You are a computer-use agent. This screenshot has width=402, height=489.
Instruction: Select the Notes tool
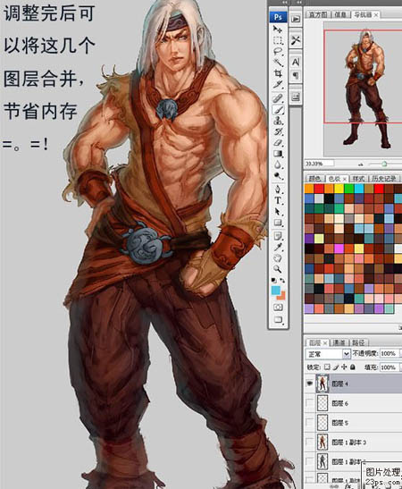coord(278,236)
